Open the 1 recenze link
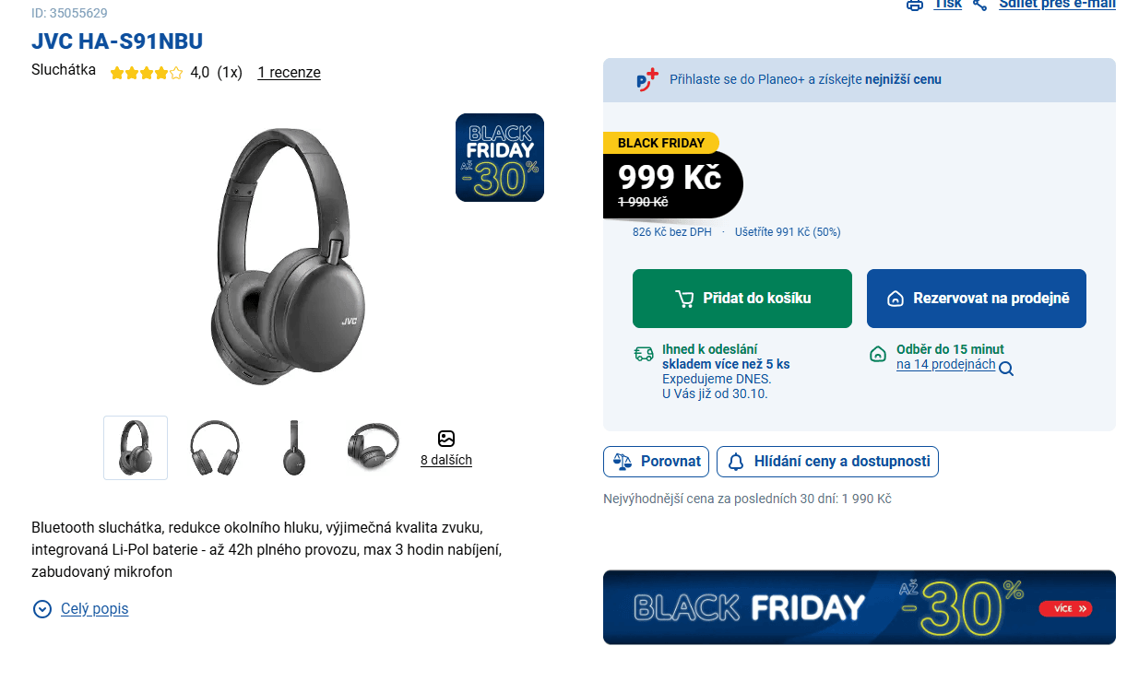 (x=289, y=73)
